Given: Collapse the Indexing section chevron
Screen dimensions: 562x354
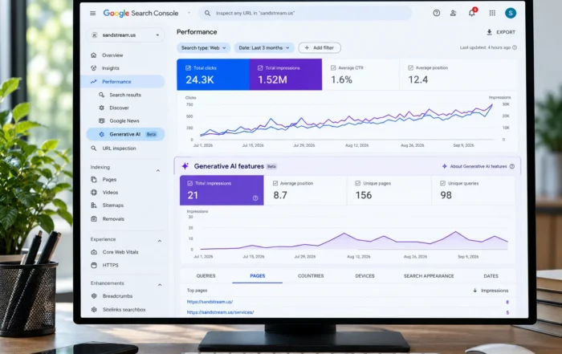Looking at the screenshot, I should point(157,170).
